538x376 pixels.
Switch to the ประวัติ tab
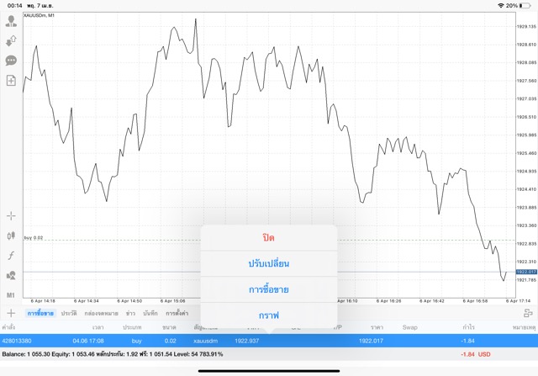point(68,313)
